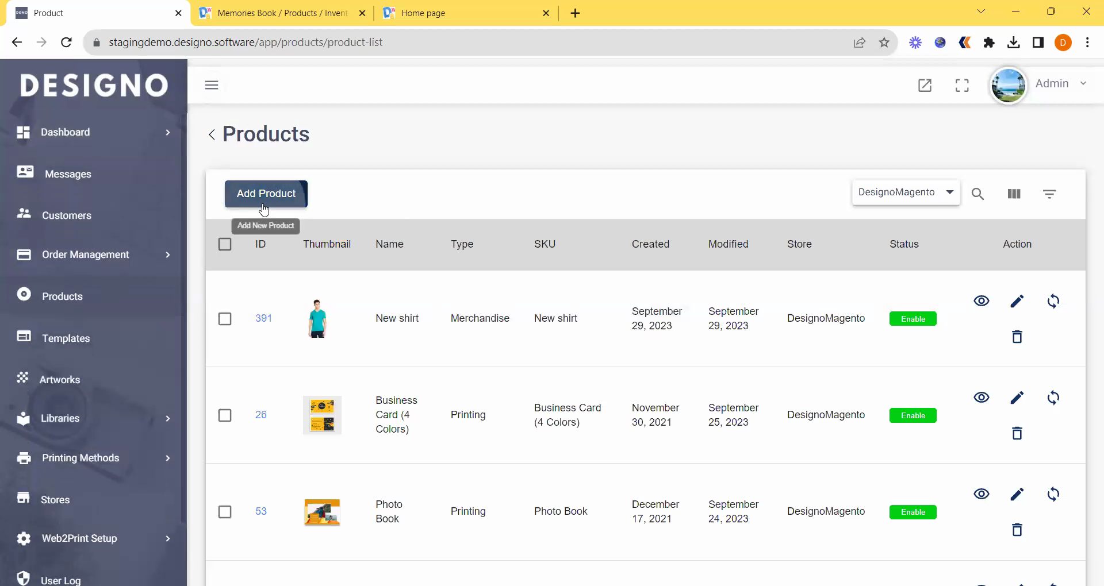Screen dimensions: 1104x586
Task: Tick the Photo Book row checkbox
Action: click(225, 512)
